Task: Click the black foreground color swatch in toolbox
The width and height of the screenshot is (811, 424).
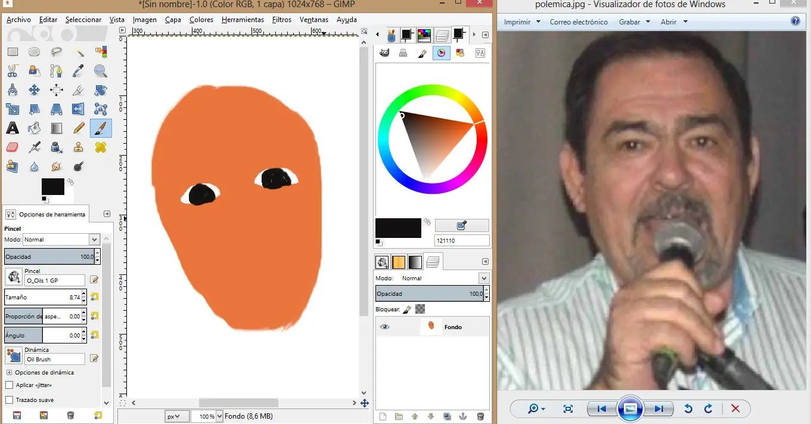Action: coord(52,186)
